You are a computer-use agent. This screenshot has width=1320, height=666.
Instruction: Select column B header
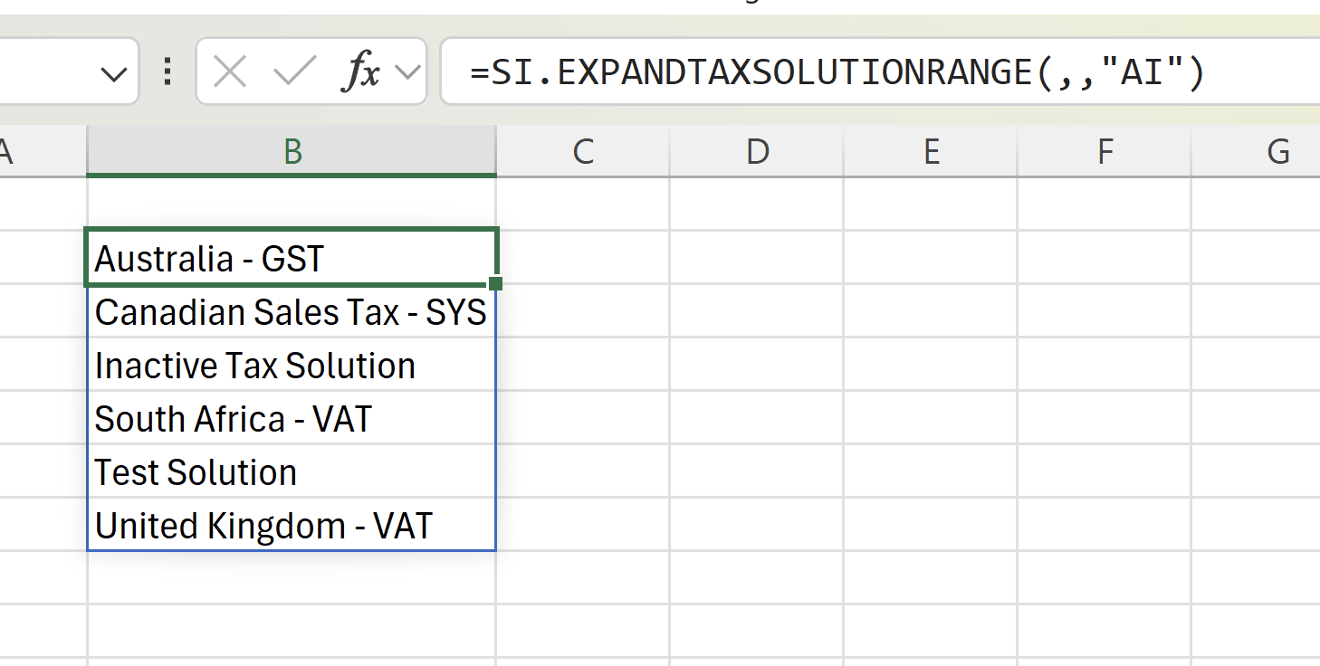tap(292, 151)
